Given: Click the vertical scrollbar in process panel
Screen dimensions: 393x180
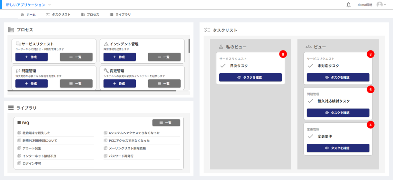Looking at the screenshot, I should [189, 46].
